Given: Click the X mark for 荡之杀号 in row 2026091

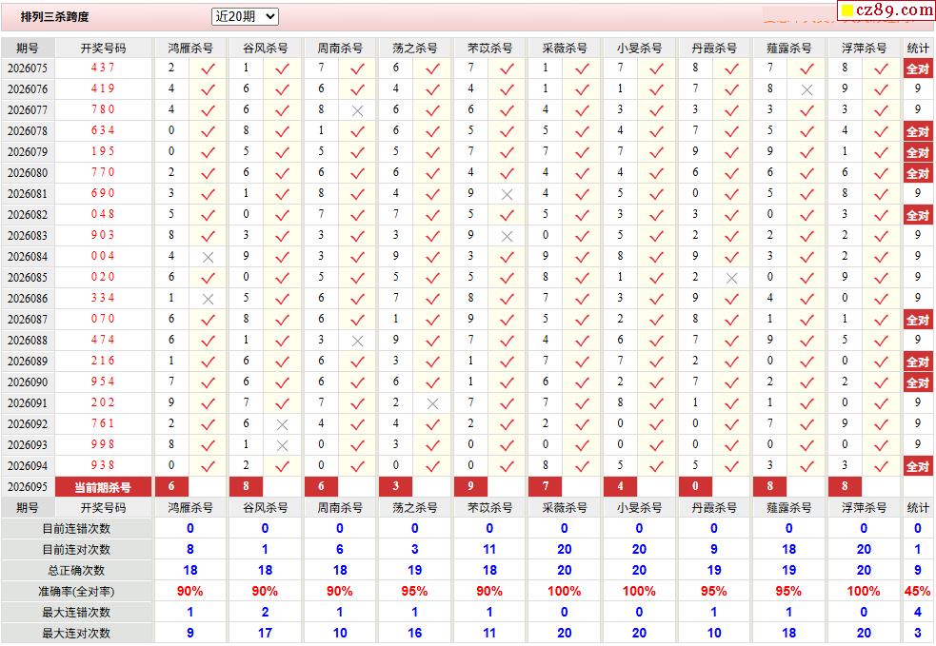Looking at the screenshot, I should 432,403.
